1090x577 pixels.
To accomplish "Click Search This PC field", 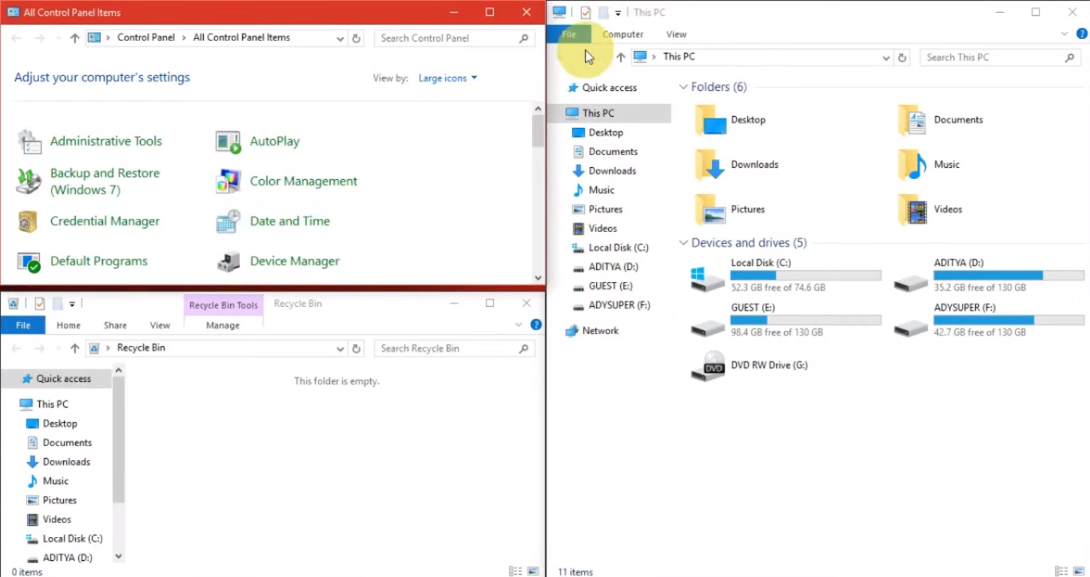I will [1000, 58].
